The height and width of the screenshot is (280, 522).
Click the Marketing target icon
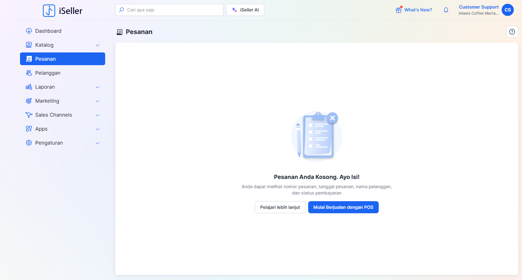point(29,101)
